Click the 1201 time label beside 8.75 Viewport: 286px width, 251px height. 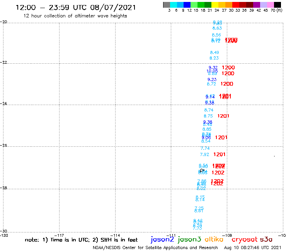223,116
